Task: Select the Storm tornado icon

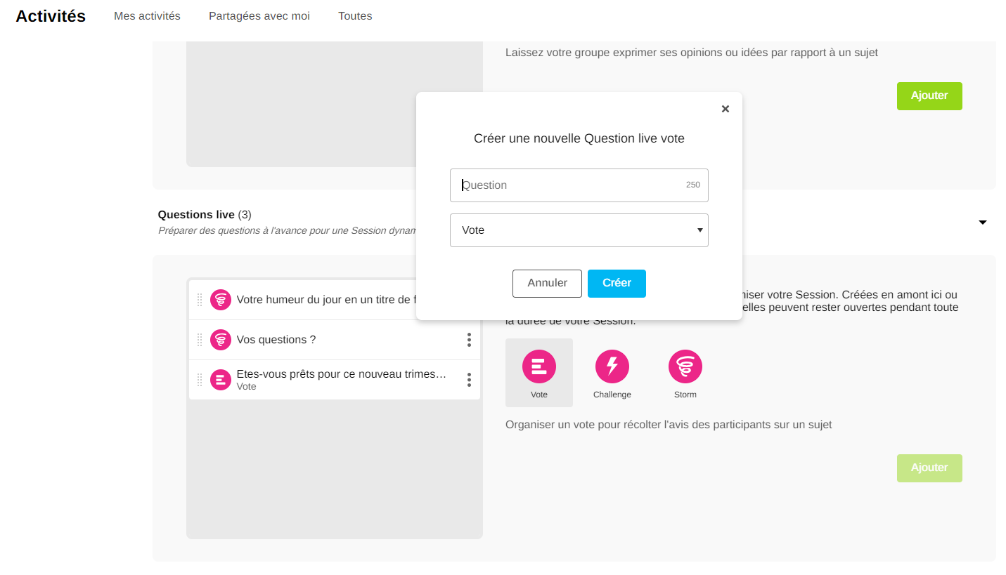Action: 685,367
